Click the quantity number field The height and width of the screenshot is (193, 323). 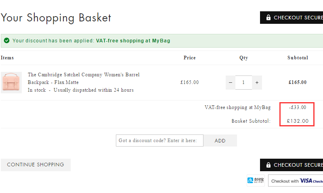pyautogui.click(x=243, y=82)
